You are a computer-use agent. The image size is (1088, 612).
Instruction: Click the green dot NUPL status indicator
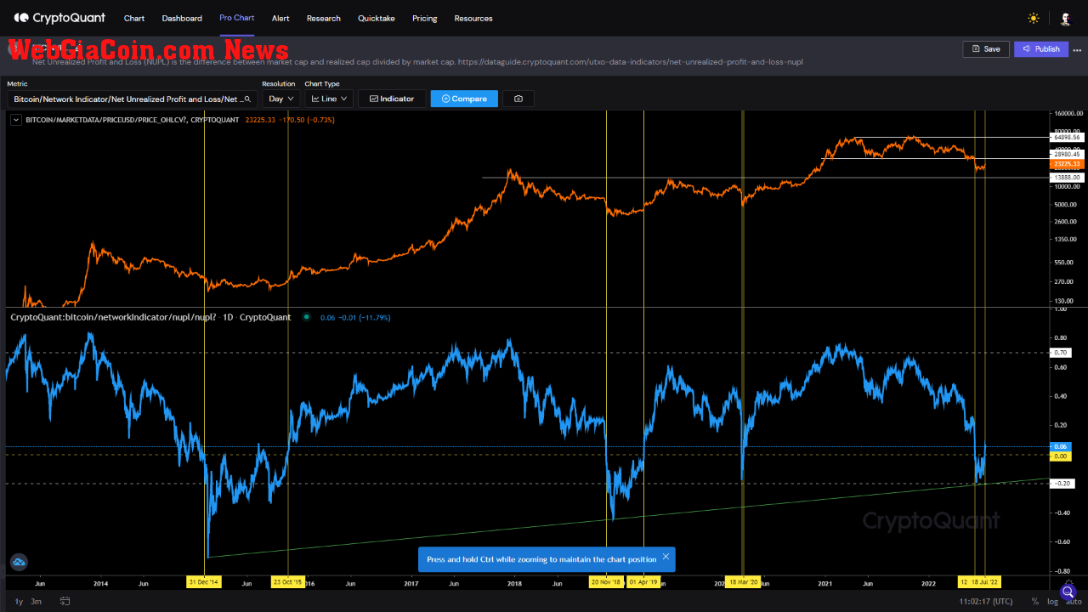pyautogui.click(x=306, y=317)
